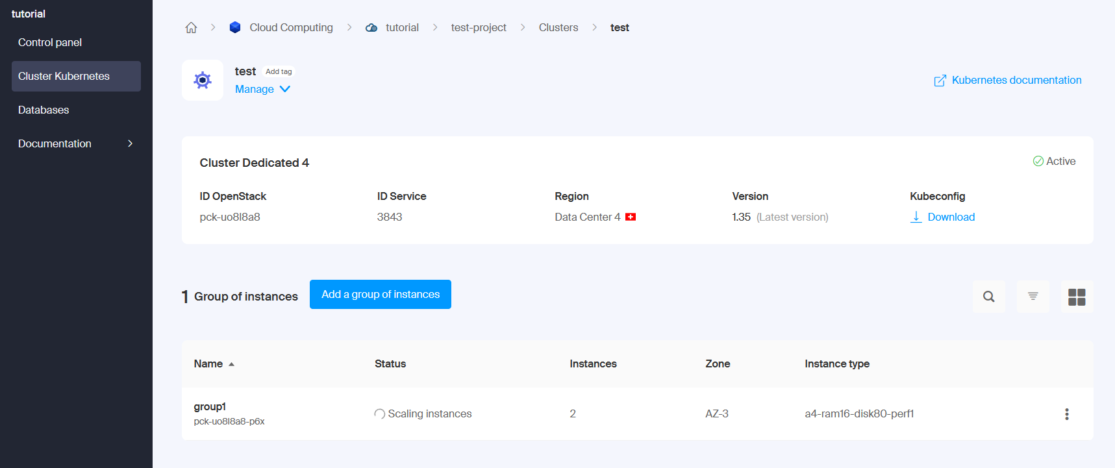Click the Data Center 4 region text
Image resolution: width=1115 pixels, height=468 pixels.
point(588,217)
